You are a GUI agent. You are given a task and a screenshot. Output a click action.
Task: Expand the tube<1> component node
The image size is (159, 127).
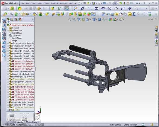pos(8,51)
